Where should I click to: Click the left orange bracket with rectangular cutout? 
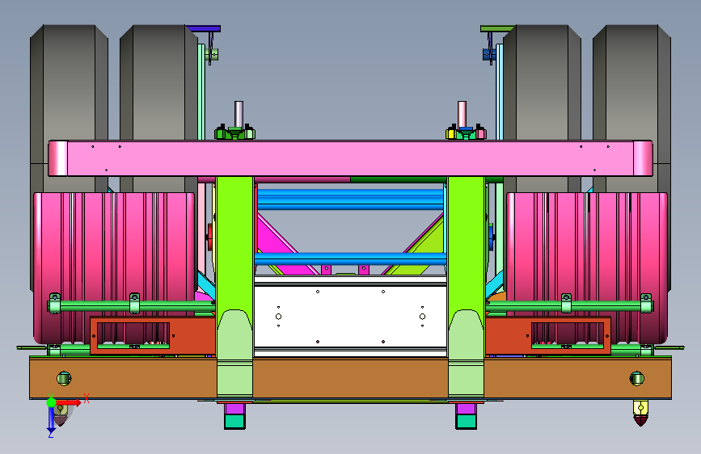pyautogui.click(x=152, y=335)
